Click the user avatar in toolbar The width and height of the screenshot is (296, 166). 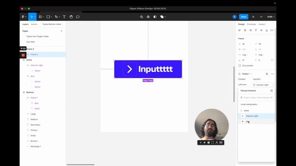(234, 17)
